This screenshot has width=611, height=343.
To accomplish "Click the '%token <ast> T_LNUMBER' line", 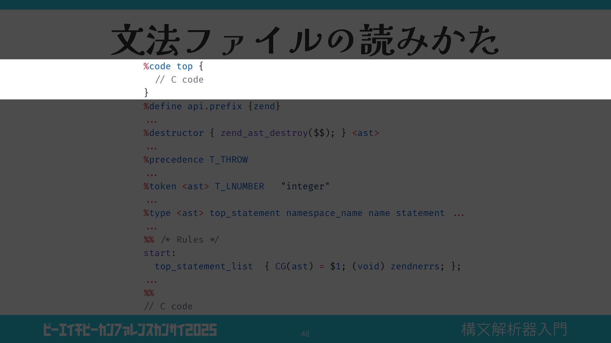I will [x=236, y=186].
